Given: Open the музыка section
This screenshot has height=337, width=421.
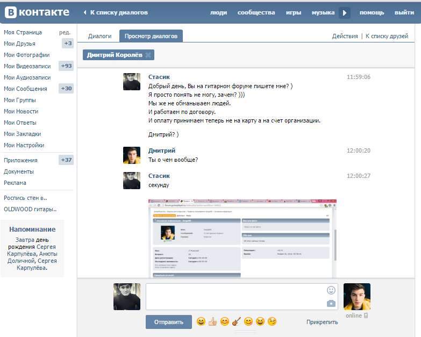Looking at the screenshot, I should (x=323, y=12).
